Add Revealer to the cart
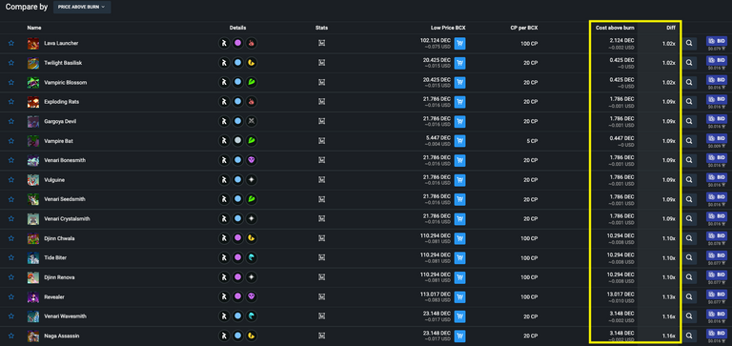Viewport: 732px width, 346px height. 459,297
